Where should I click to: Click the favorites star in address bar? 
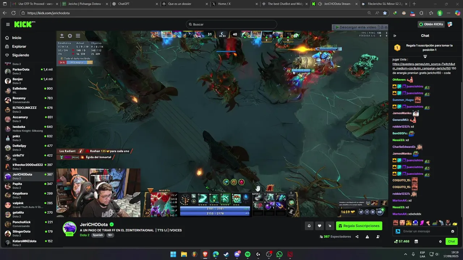click(385, 13)
